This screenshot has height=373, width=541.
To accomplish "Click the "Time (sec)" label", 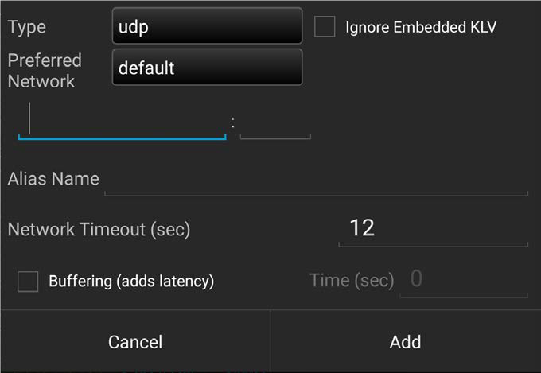I will click(352, 281).
